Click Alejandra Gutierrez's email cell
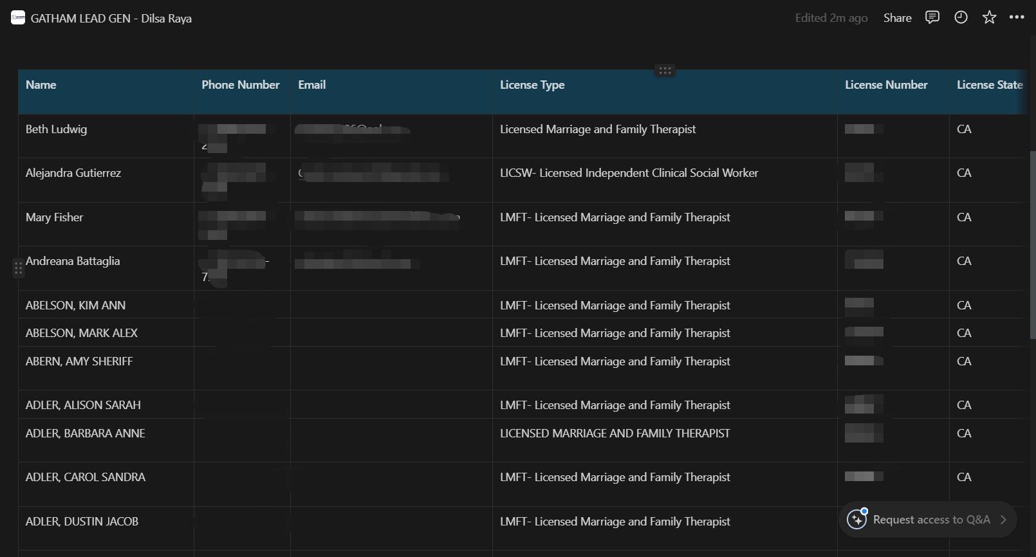Viewport: 1036px width, 557px height. 391,181
